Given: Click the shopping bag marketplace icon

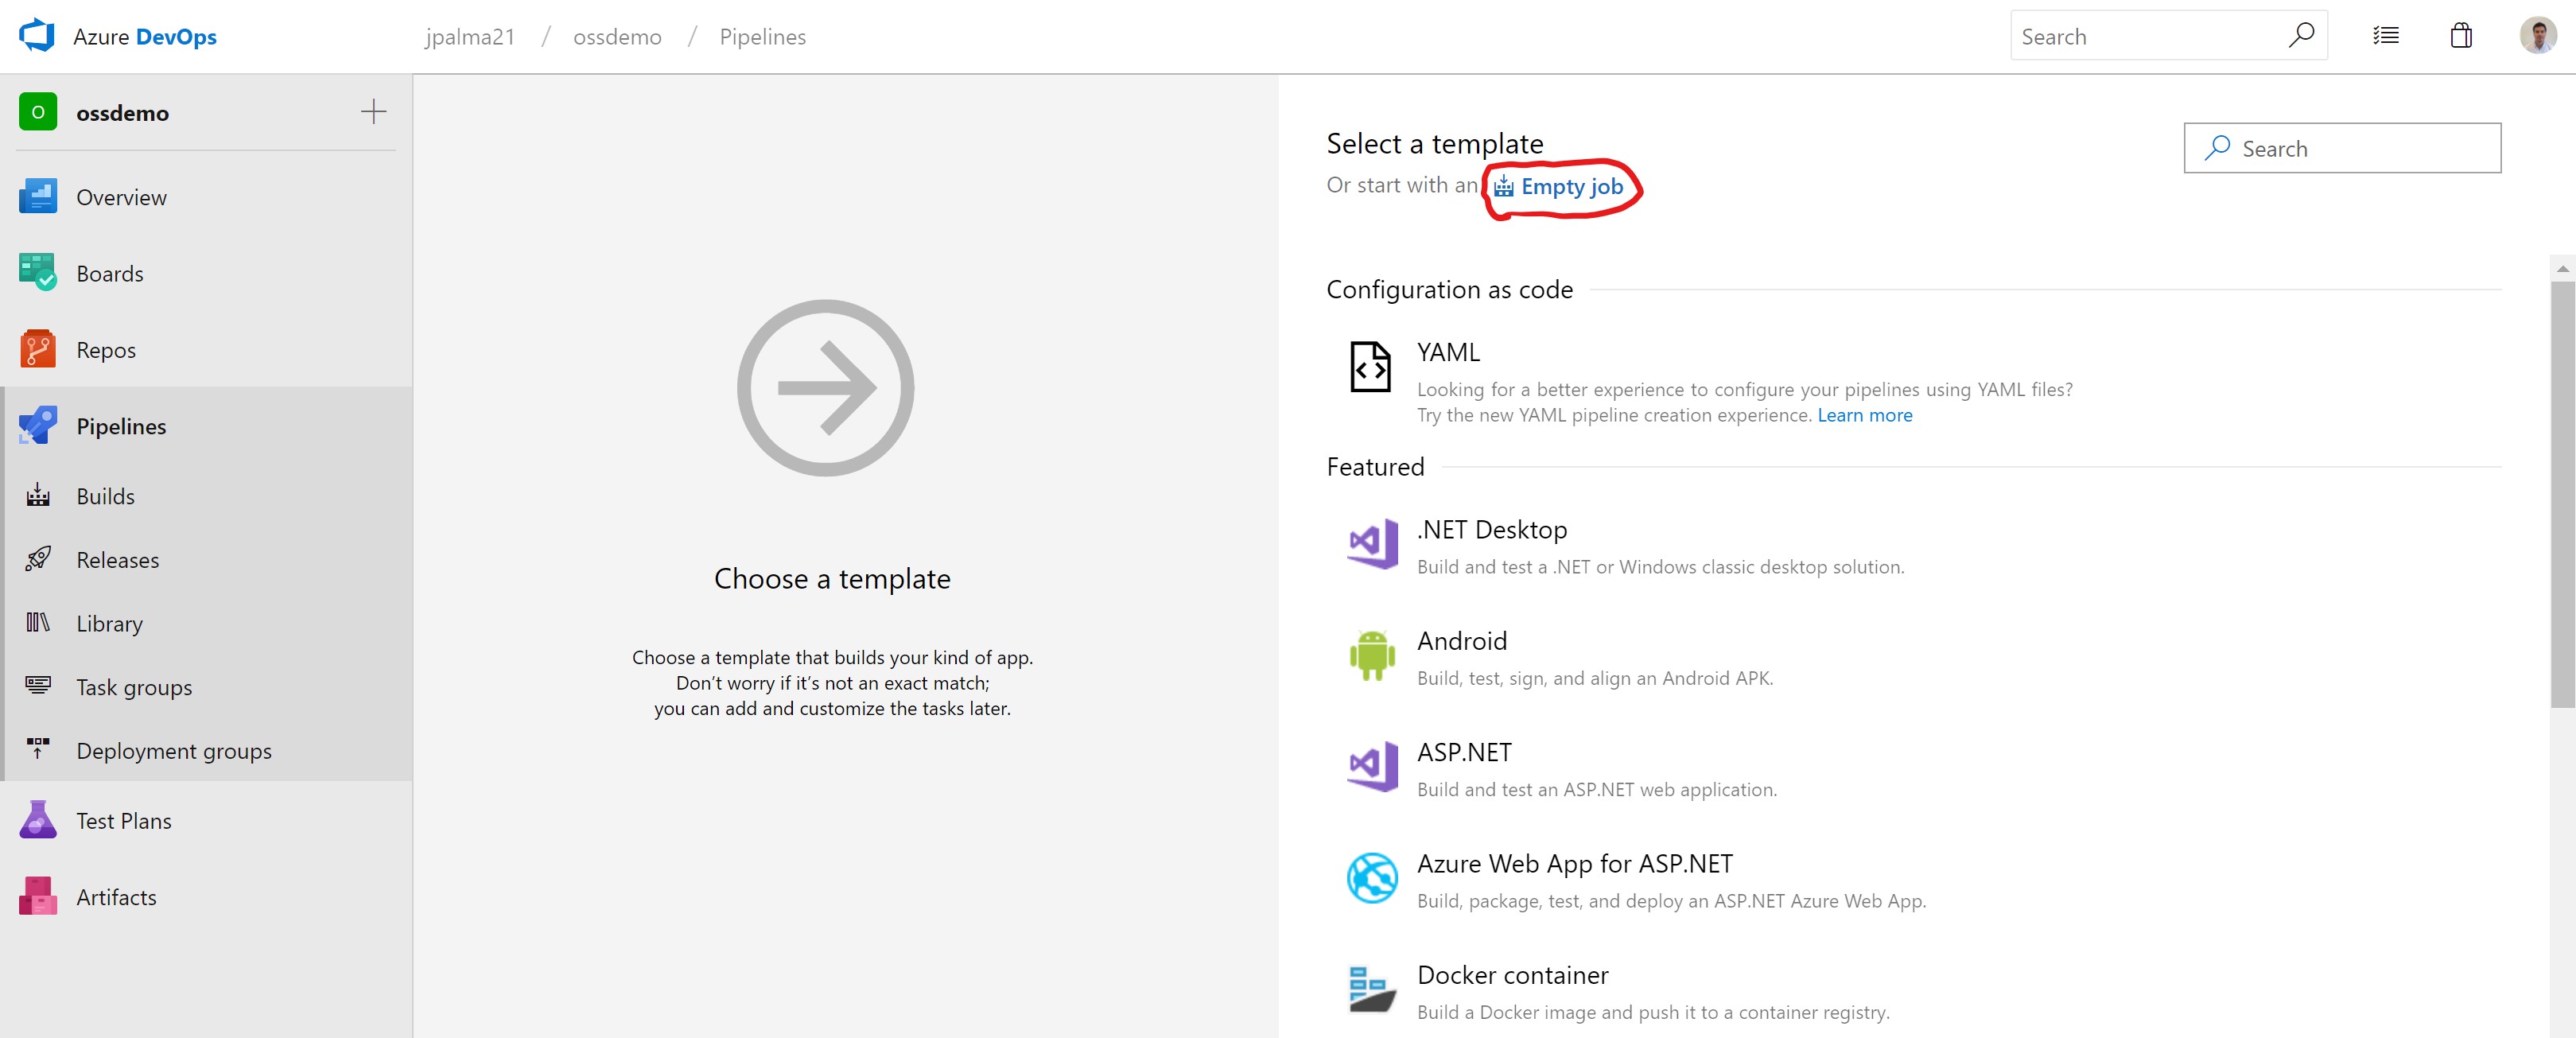Looking at the screenshot, I should point(2461,36).
